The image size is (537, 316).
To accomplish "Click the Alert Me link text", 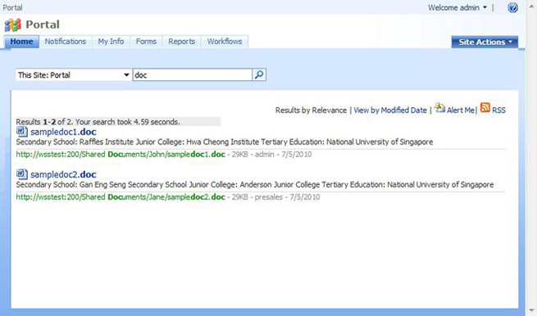I will tap(461, 111).
